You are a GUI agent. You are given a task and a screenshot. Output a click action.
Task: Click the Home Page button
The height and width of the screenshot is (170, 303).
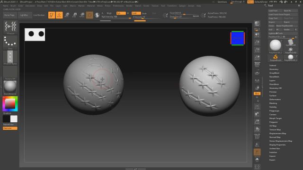click(9, 15)
